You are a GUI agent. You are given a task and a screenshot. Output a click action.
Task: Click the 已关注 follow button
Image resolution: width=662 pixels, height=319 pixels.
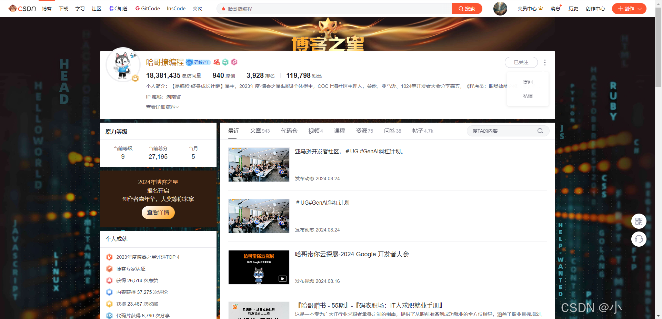tap(521, 62)
